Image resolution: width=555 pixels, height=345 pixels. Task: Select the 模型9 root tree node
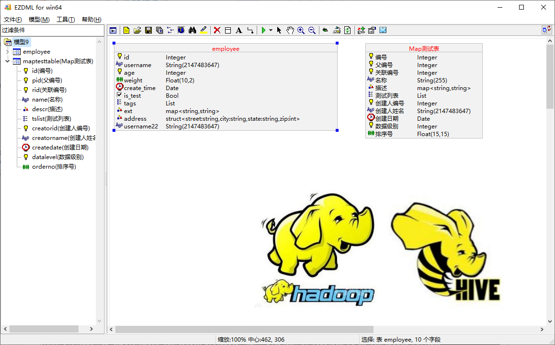pyautogui.click(x=21, y=42)
